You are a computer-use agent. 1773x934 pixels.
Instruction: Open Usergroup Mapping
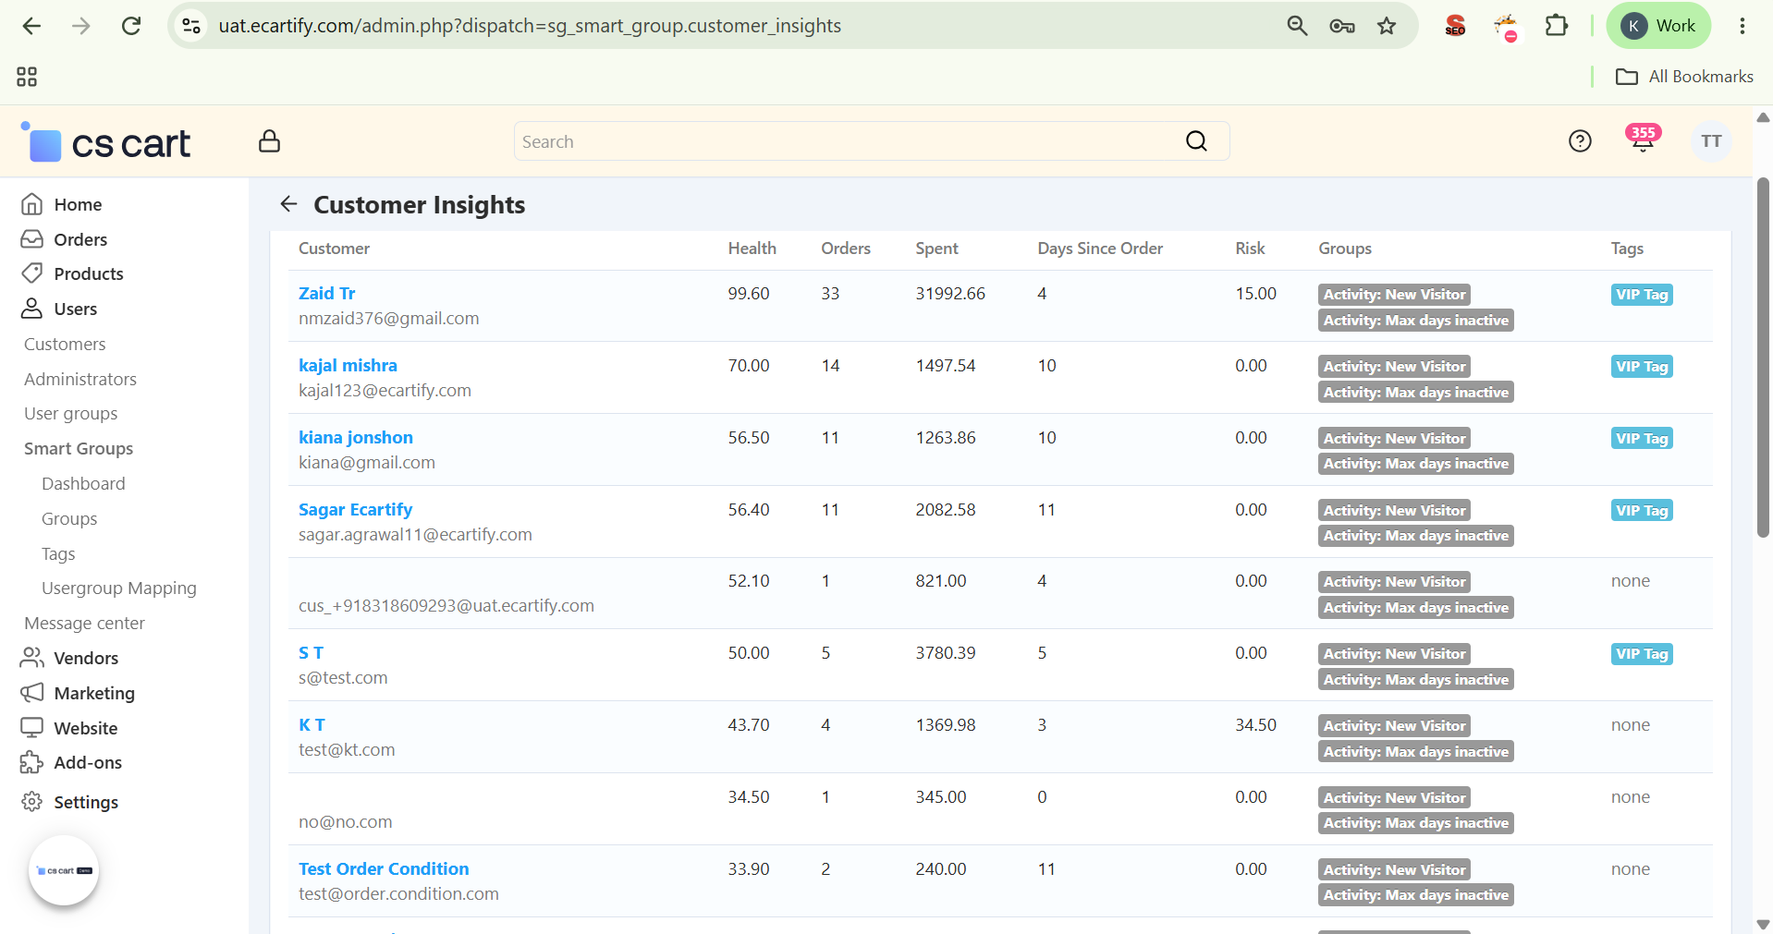119,588
